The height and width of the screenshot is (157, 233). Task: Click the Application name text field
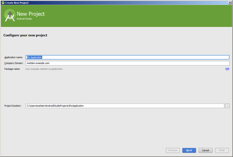[127, 57]
